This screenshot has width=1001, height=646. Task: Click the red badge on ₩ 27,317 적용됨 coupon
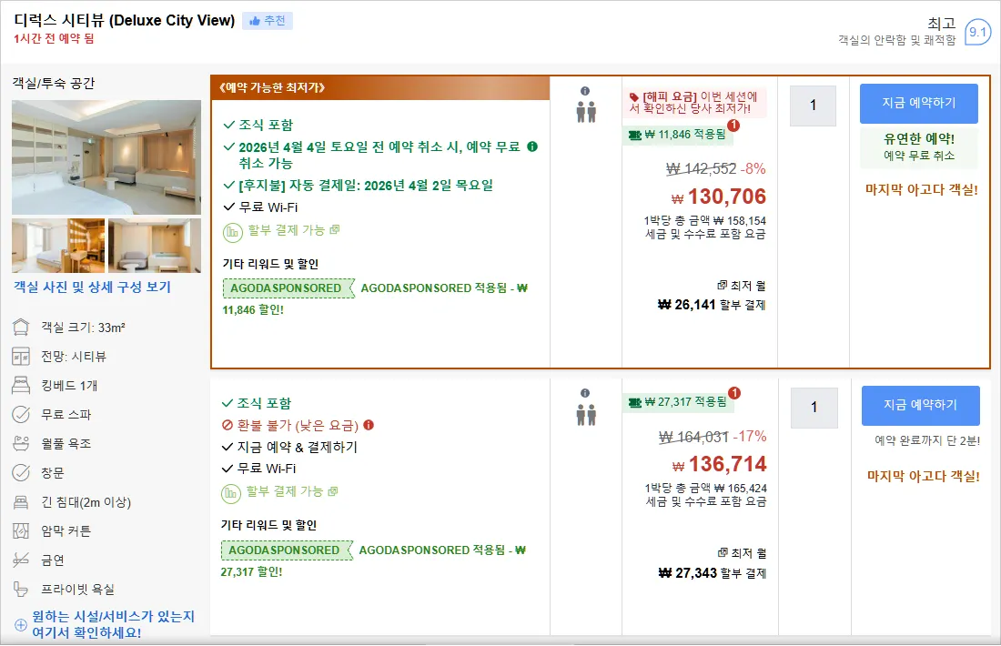click(x=734, y=393)
